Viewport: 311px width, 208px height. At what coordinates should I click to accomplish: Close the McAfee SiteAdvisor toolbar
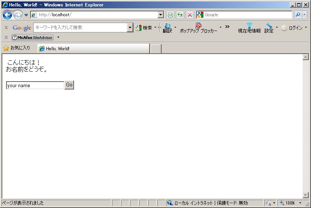pyautogui.click(x=6, y=37)
